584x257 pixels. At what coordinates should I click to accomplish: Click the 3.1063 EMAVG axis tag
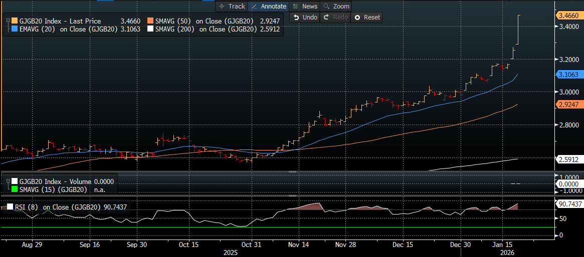[x=569, y=74]
